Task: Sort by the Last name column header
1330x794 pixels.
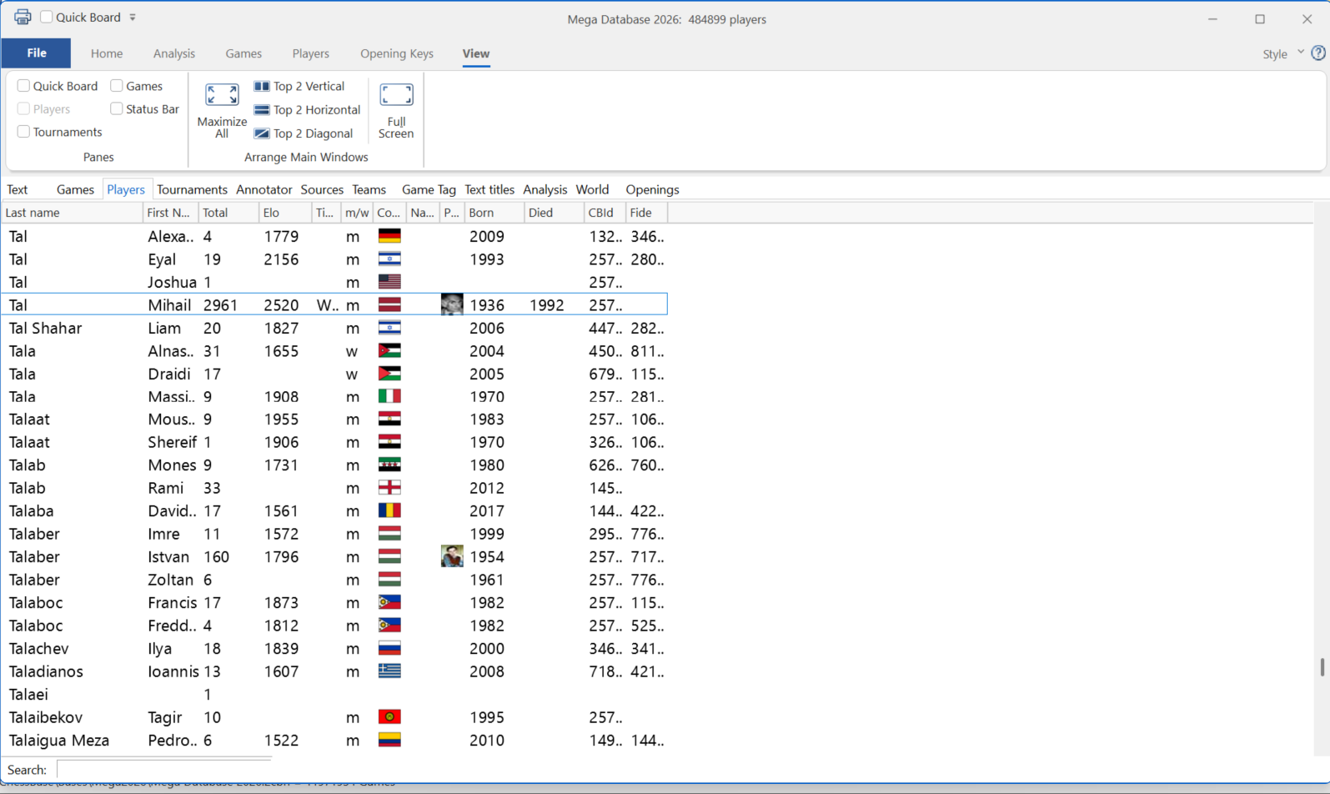Action: pos(73,213)
